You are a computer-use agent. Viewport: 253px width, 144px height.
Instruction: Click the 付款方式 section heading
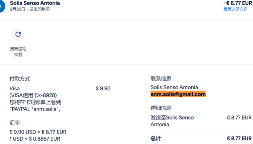click(20, 79)
